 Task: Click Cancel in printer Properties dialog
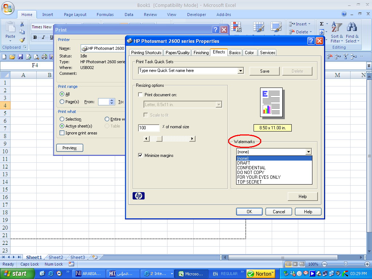click(x=279, y=212)
